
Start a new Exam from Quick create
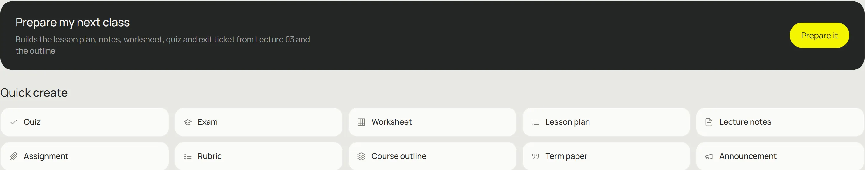coord(259,122)
